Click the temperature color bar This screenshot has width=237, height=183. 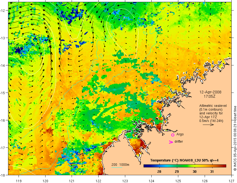pos(185,166)
